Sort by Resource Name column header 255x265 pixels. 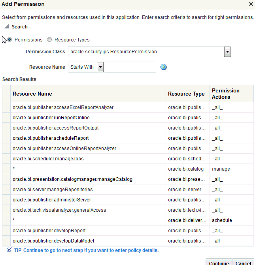88,94
